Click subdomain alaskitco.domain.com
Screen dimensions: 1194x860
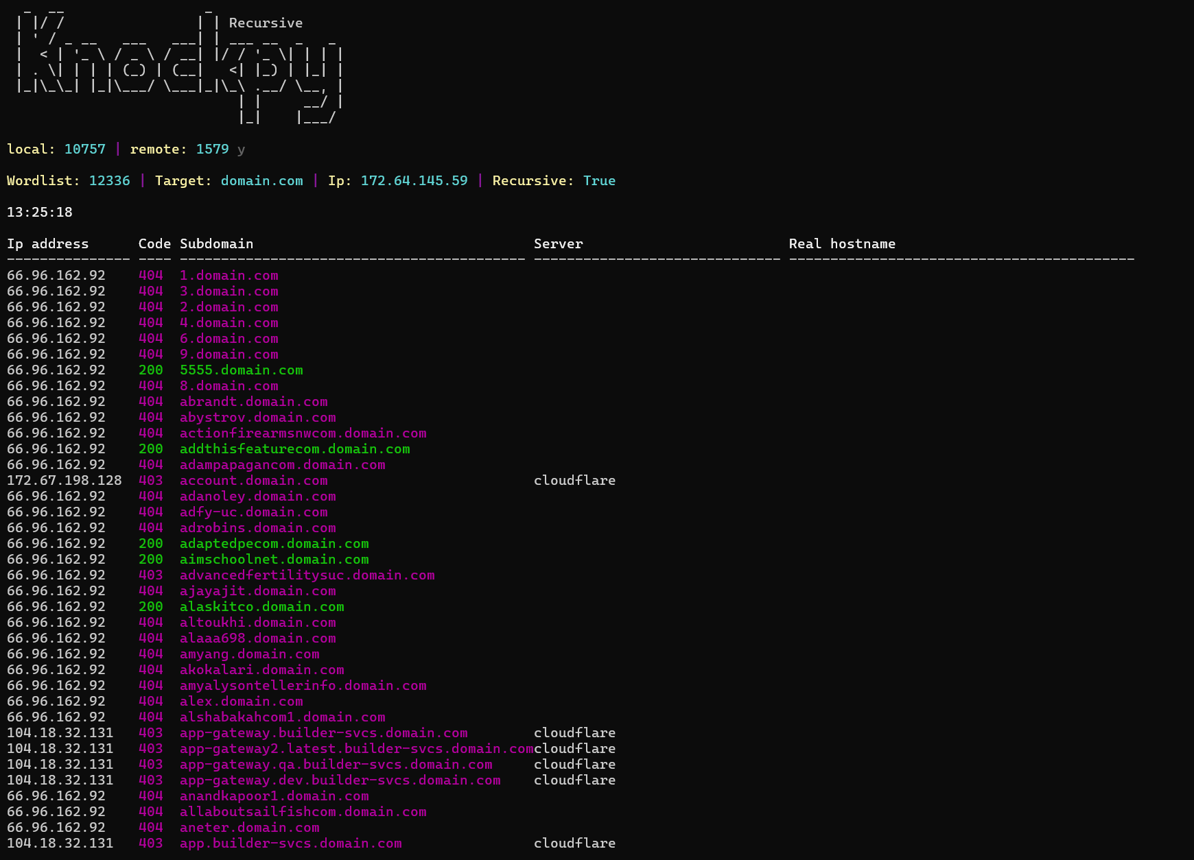coord(262,606)
